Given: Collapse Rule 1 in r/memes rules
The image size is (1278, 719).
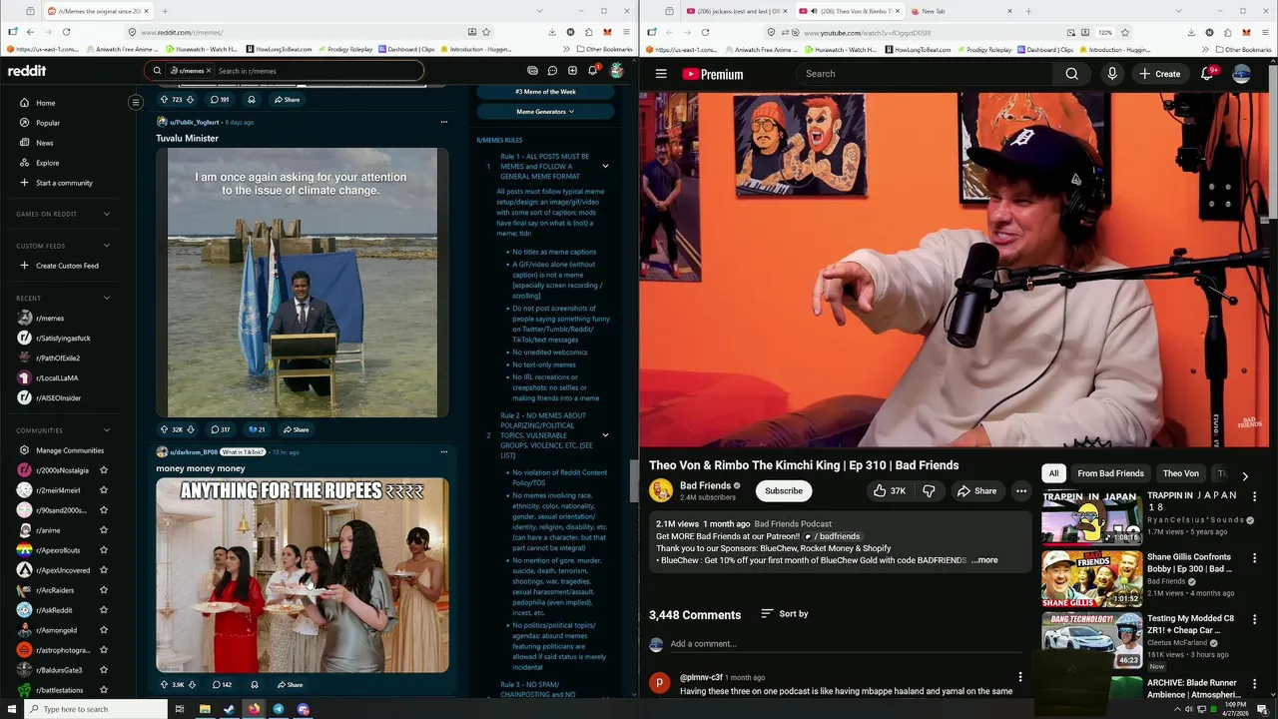Looking at the screenshot, I should 605,166.
